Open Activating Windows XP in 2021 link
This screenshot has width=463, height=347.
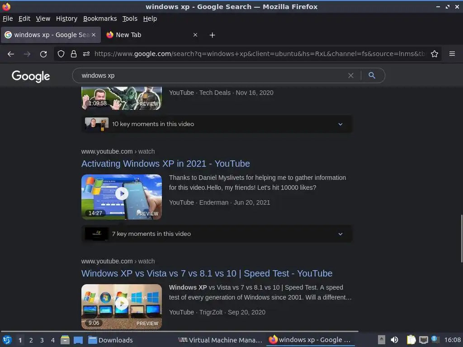(165, 164)
